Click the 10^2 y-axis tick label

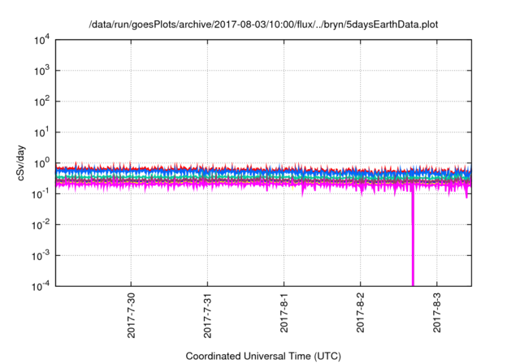42,102
